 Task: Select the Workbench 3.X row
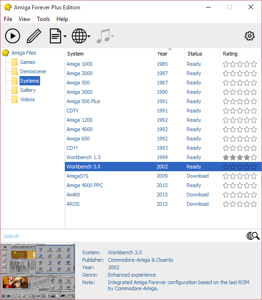163,167
